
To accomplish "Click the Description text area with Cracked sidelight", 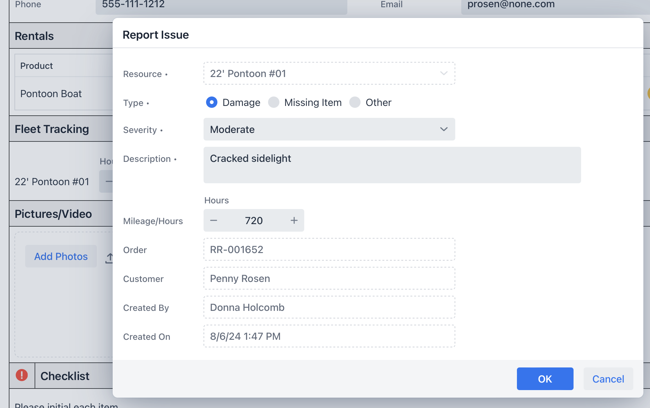I will point(392,165).
